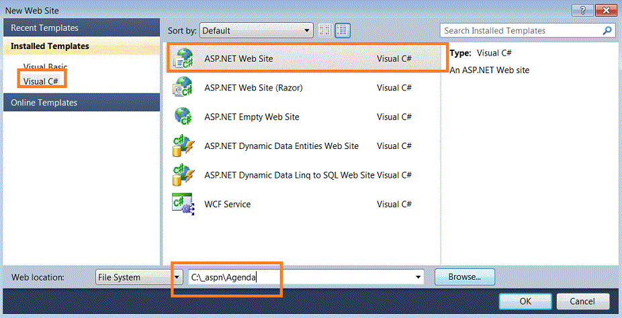Click the ASP.NET Web Site label
Viewport: 622px width, 318px height.
pos(238,58)
